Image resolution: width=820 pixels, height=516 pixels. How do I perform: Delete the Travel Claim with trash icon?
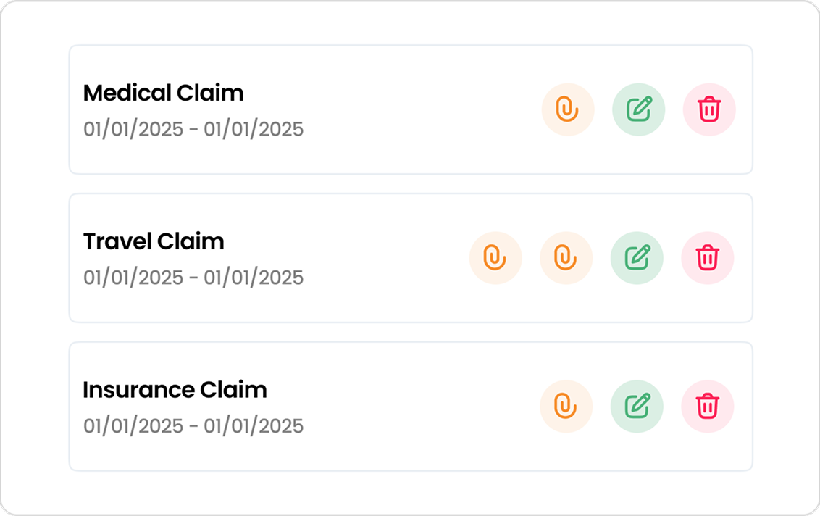click(708, 258)
